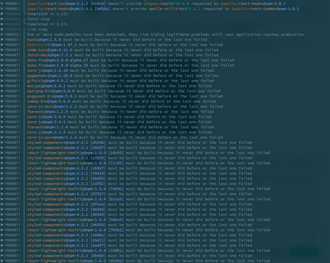Click pngquant-bin@npm:5.0.1 in the log
Viewport: 330px width, 263px height.
tap(52, 96)
